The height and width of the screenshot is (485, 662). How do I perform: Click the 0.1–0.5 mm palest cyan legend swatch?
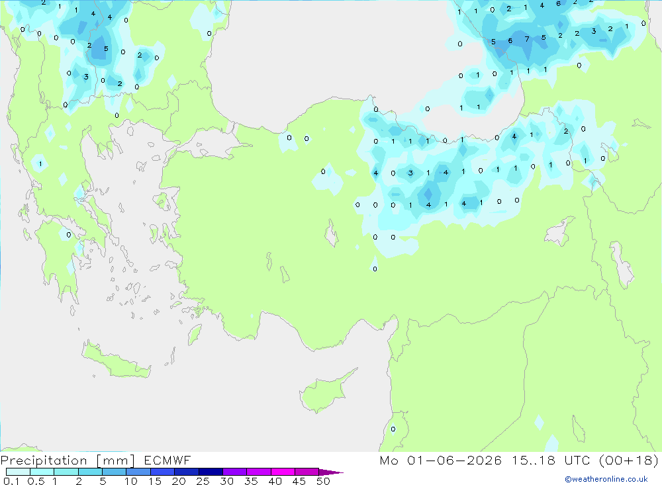18,472
